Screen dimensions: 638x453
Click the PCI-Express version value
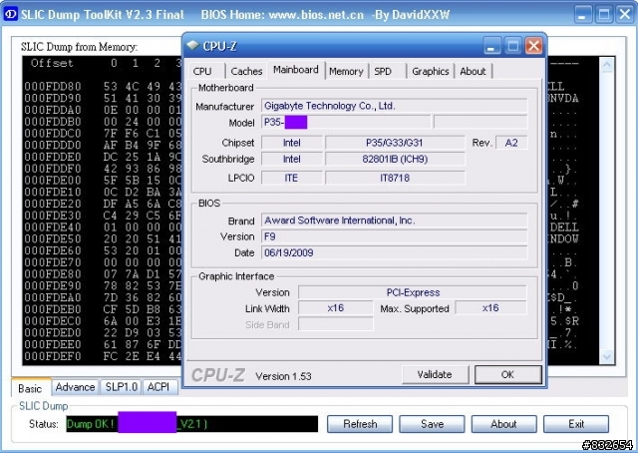point(413,292)
